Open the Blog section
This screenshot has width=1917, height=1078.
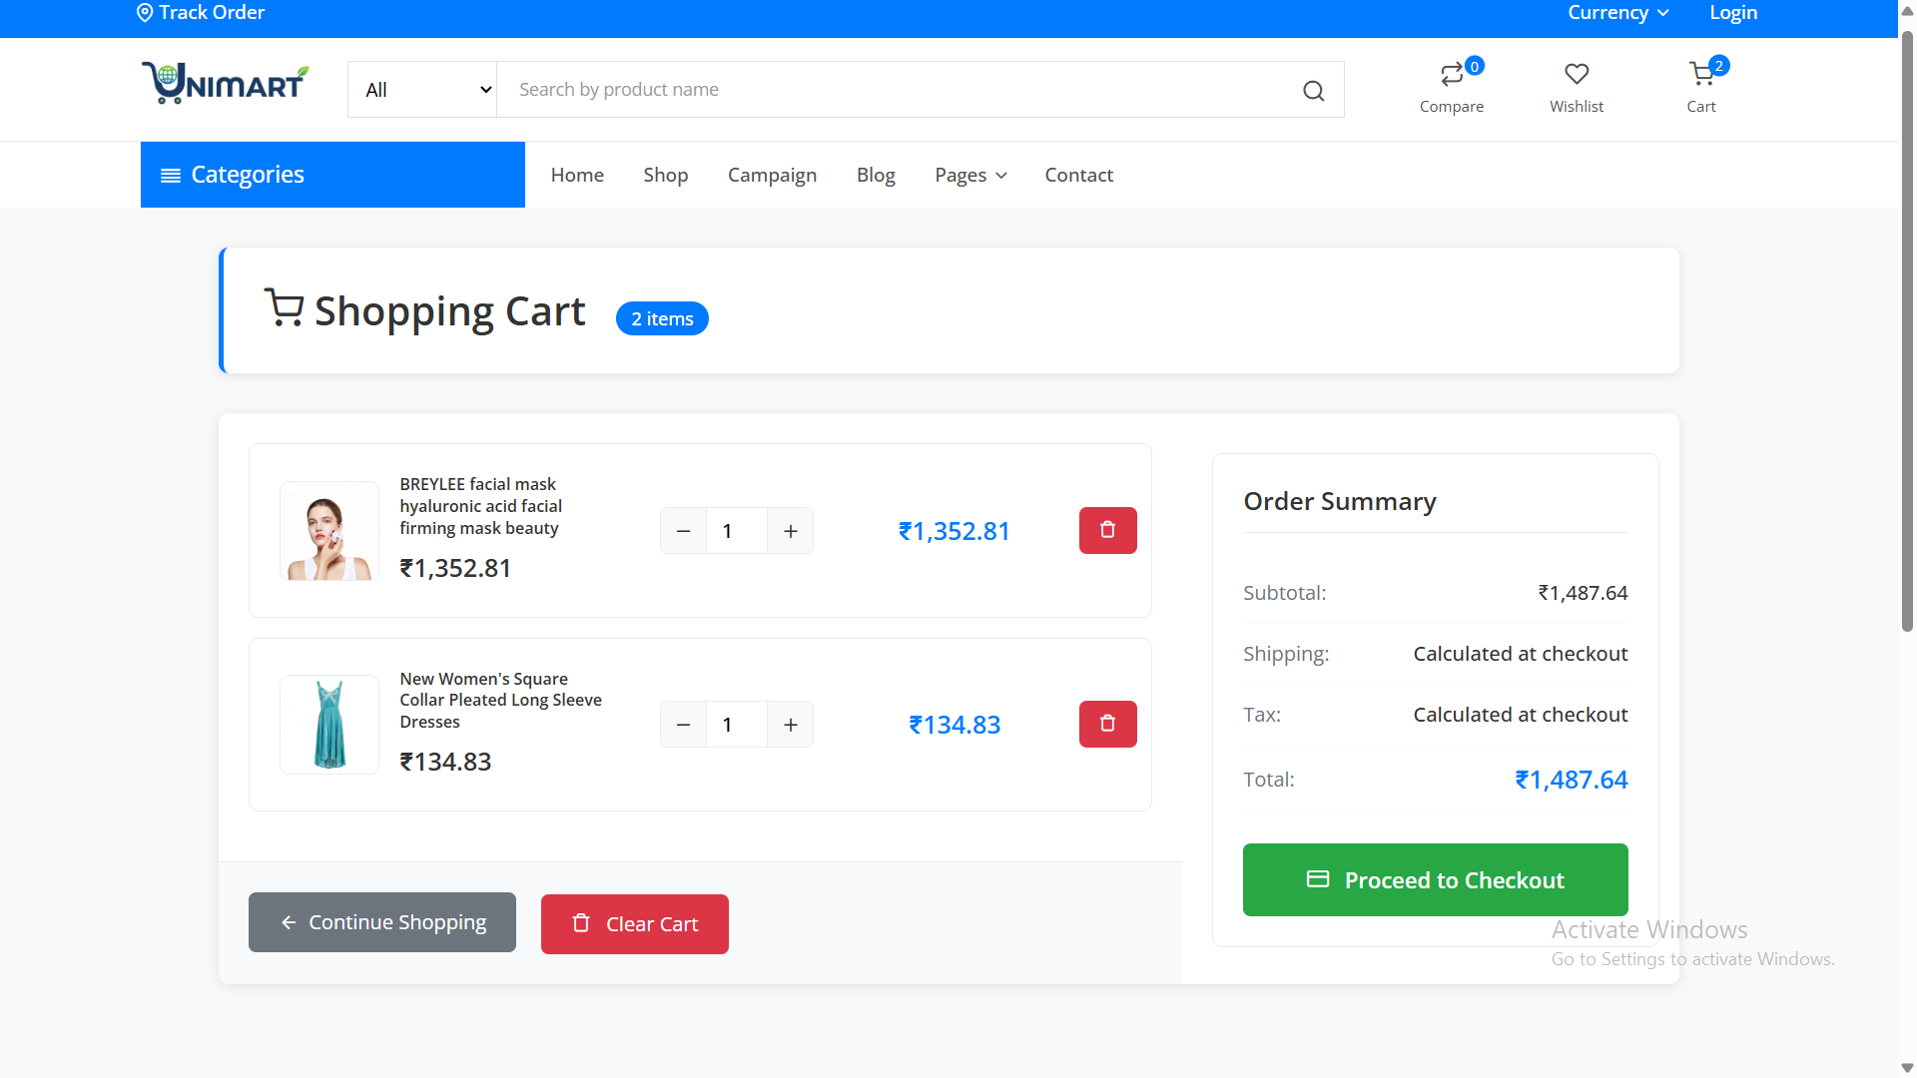876,175
